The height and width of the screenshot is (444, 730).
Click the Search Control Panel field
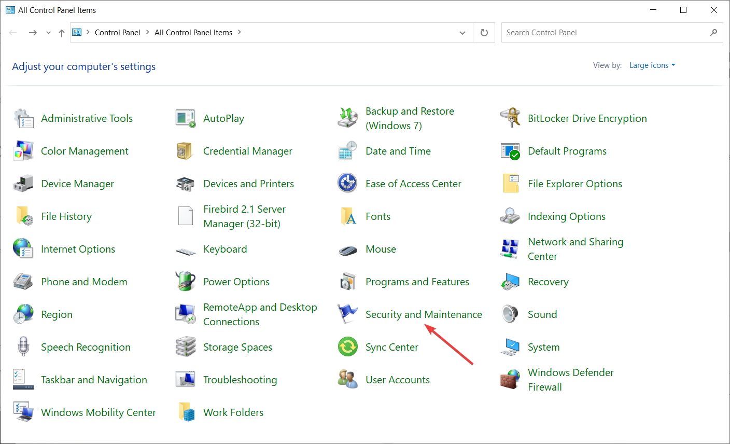pos(604,33)
